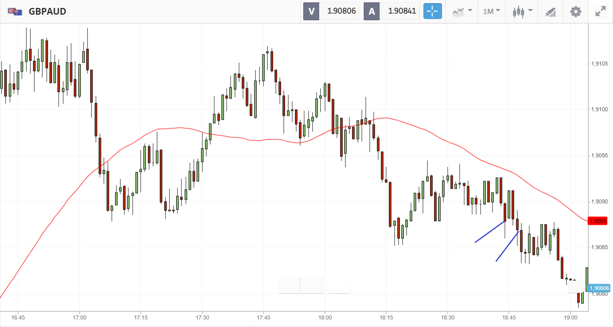Click the blue 1,90806 current price tag
This screenshot has width=613, height=327.
(x=599, y=289)
